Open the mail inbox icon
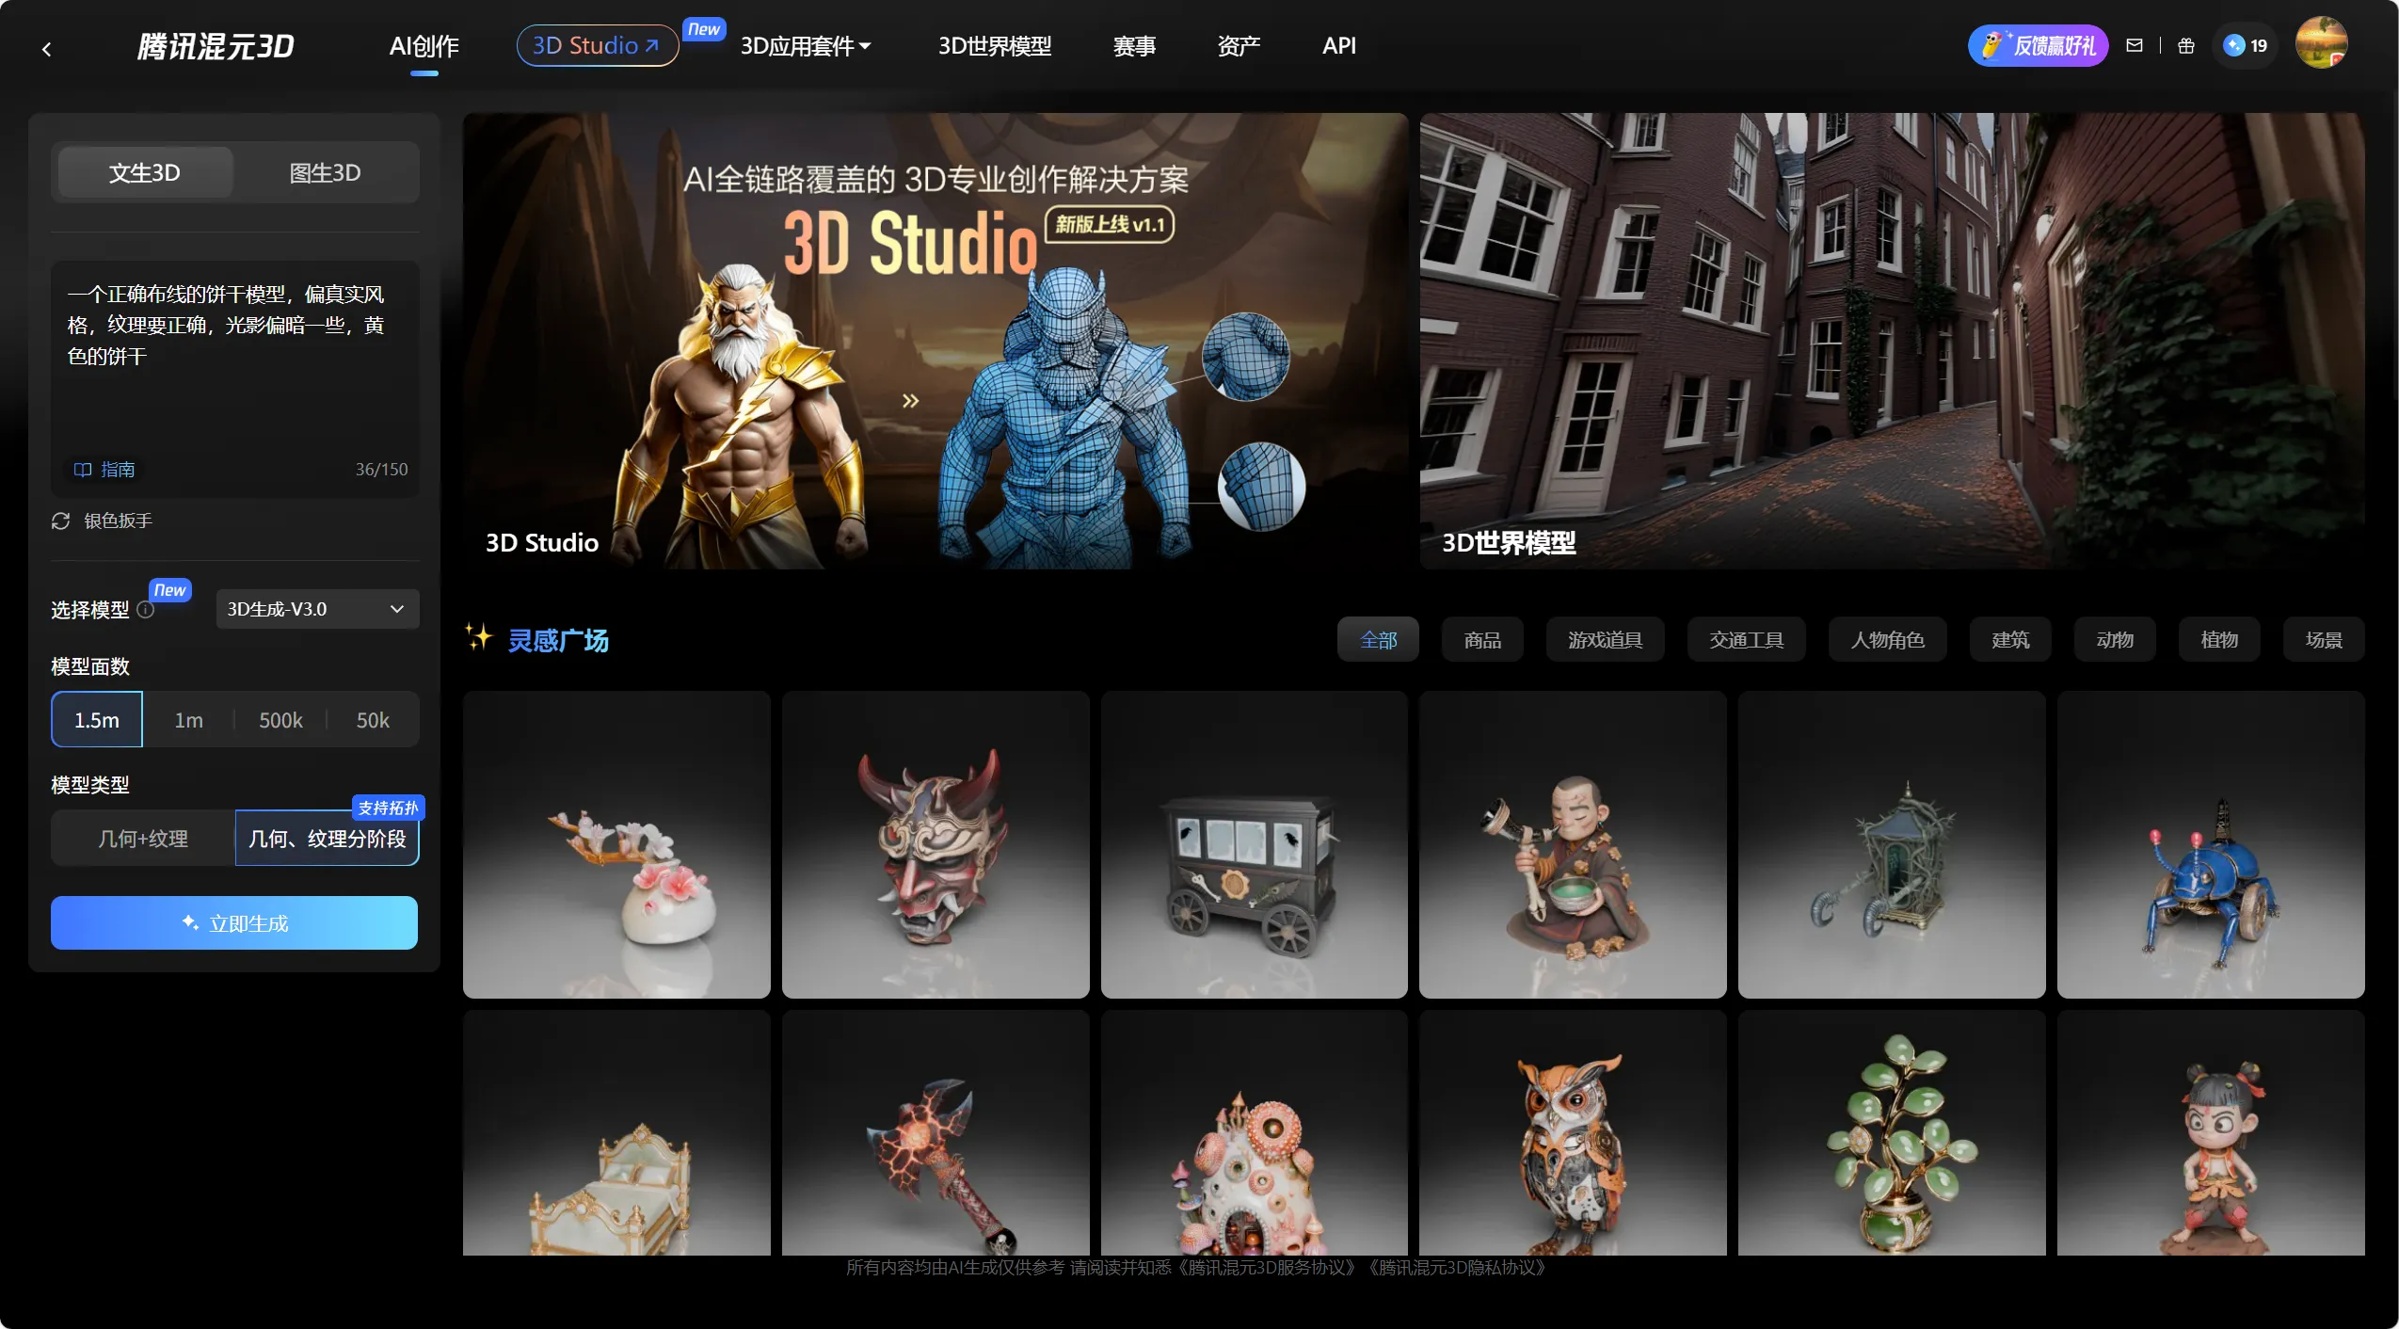The width and height of the screenshot is (2399, 1329). click(x=2134, y=45)
